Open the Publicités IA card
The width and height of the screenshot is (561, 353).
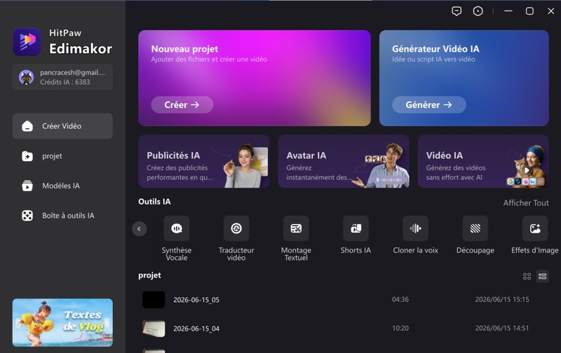(204, 161)
